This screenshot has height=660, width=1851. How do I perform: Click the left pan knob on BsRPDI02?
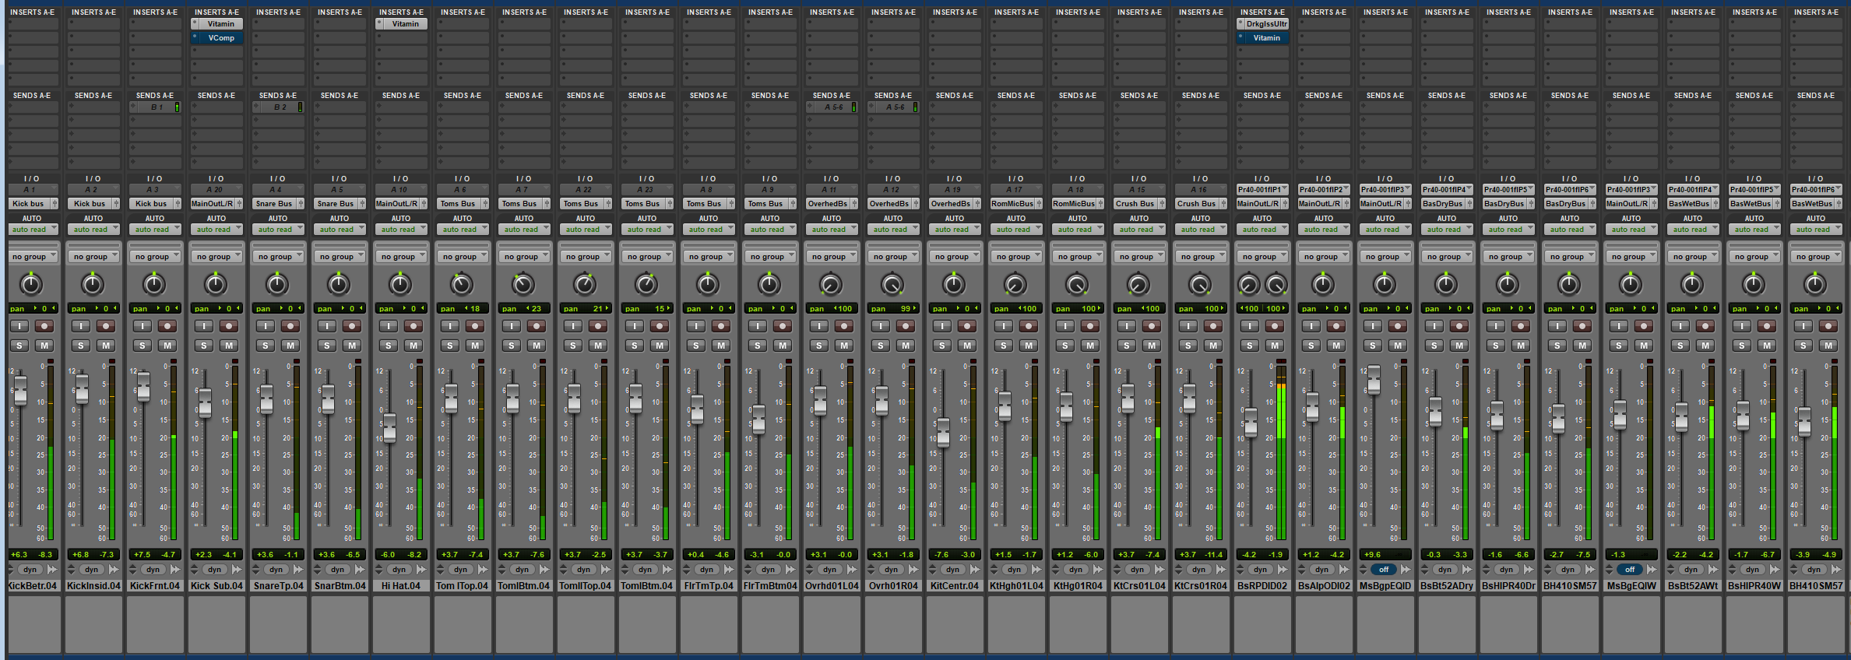pos(1248,285)
